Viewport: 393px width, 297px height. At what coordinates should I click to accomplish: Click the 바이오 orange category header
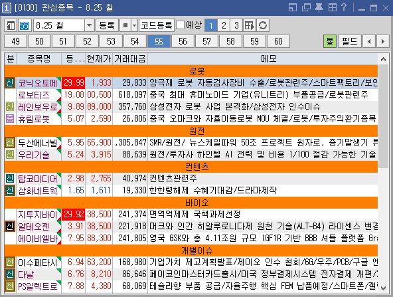pos(191,203)
